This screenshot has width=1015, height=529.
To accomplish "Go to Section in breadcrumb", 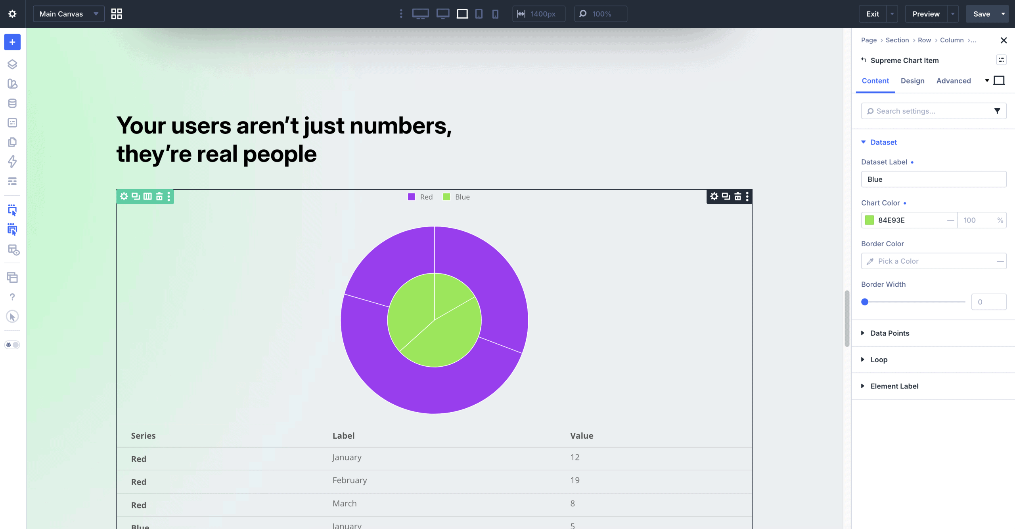I will point(897,40).
